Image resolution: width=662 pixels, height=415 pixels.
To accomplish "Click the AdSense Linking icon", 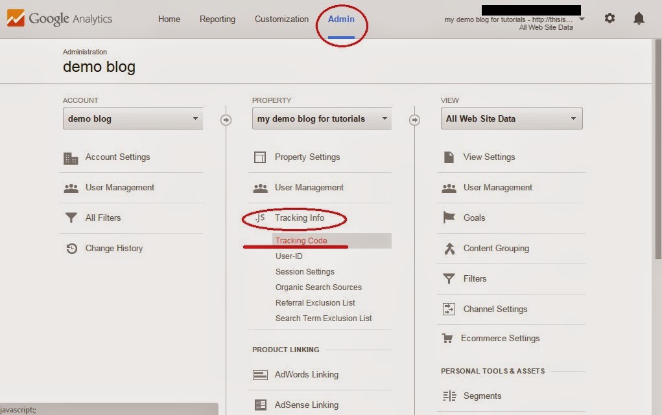I will (x=261, y=405).
